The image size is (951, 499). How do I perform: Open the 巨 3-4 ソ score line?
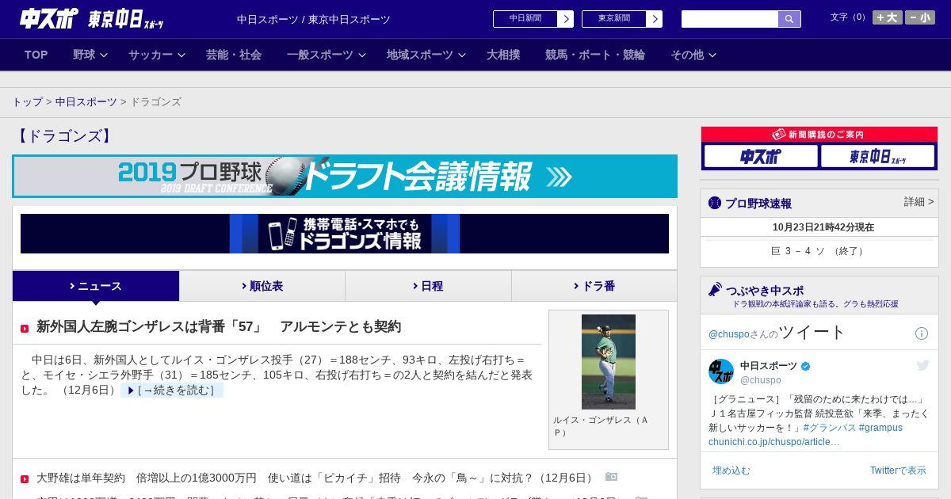pos(819,251)
